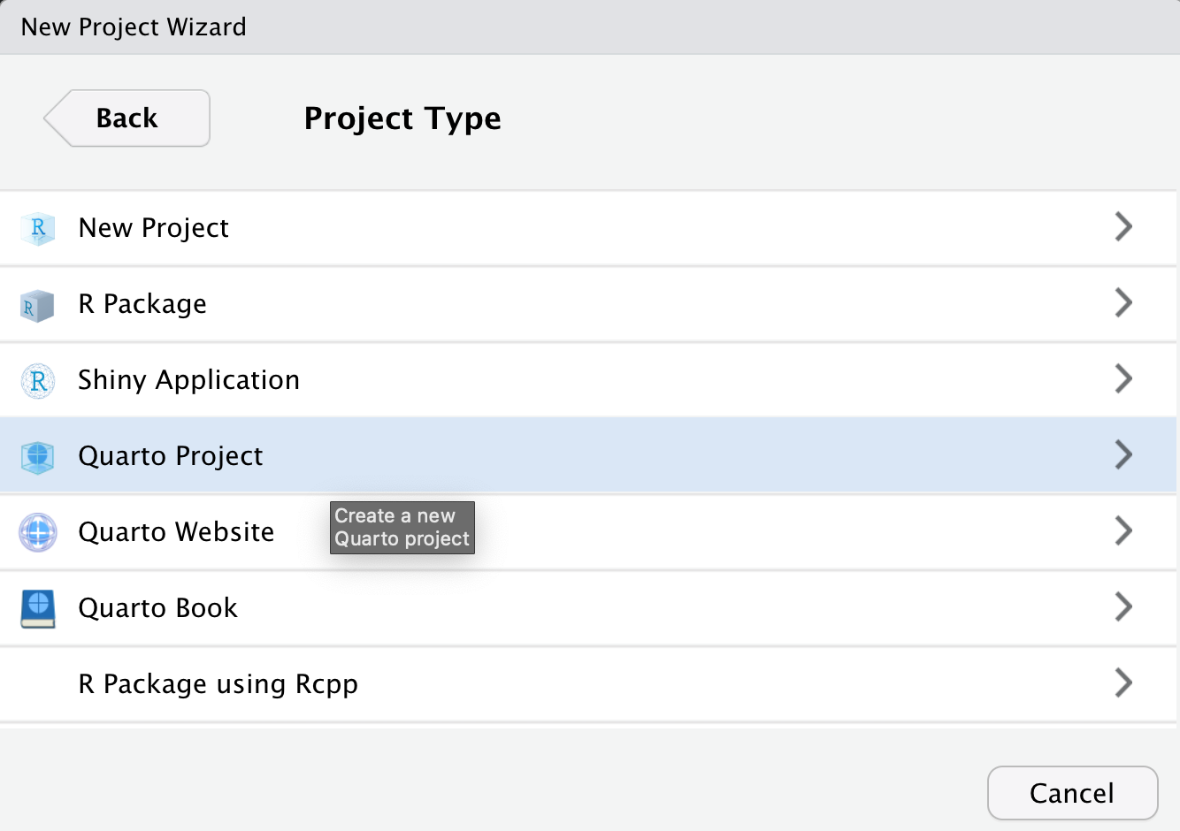
Task: Pick the "Quarto Website" text
Action: point(177,532)
